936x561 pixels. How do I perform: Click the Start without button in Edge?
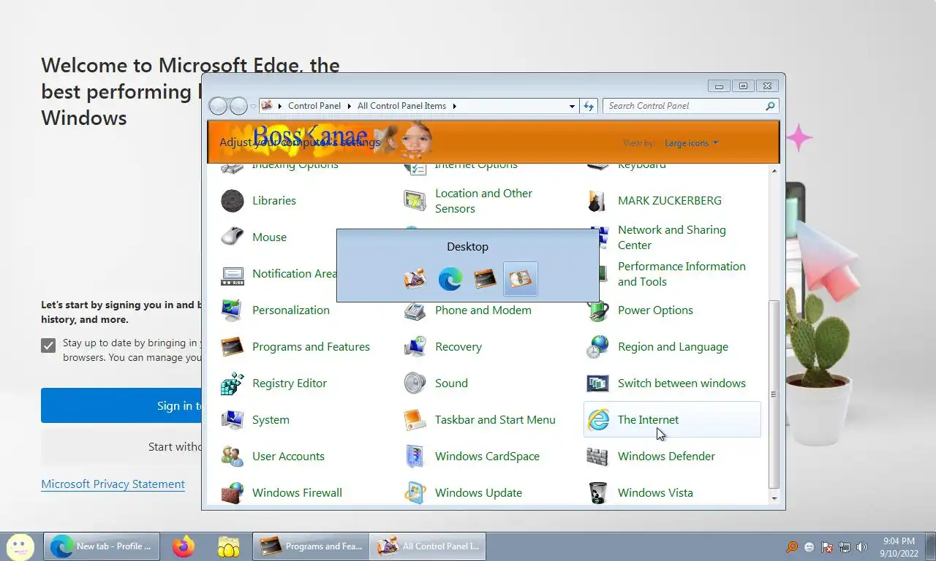pos(121,447)
